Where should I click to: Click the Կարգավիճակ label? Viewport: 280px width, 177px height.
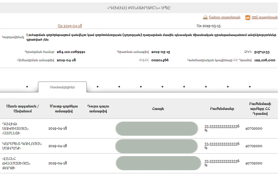(x=13, y=37)
